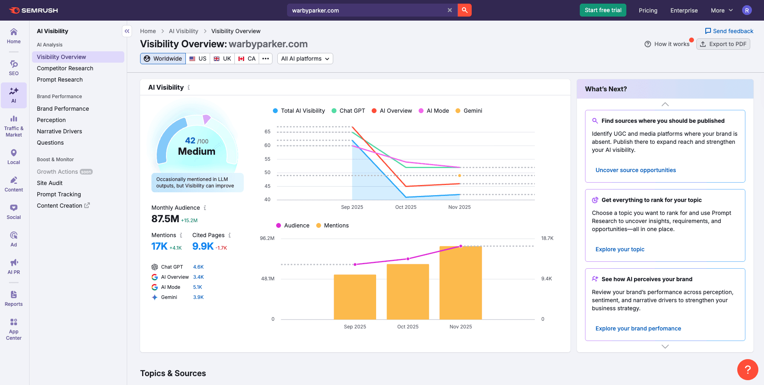
Task: Open How it works help
Action: [667, 44]
